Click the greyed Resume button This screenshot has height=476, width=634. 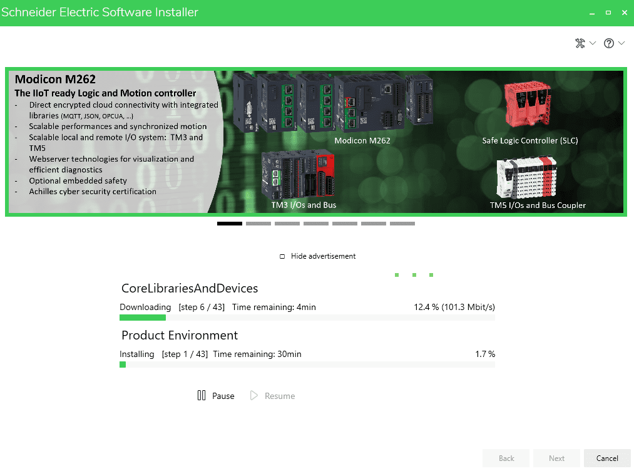click(272, 395)
